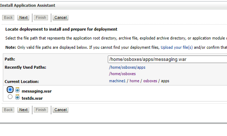Image resolution: width=227 pixels, height=136 pixels.
Task: Select the messaging.war radio button
Action: coord(10,90)
